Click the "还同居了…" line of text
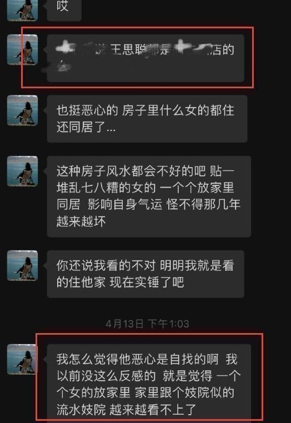The image size is (291, 423). [x=86, y=127]
